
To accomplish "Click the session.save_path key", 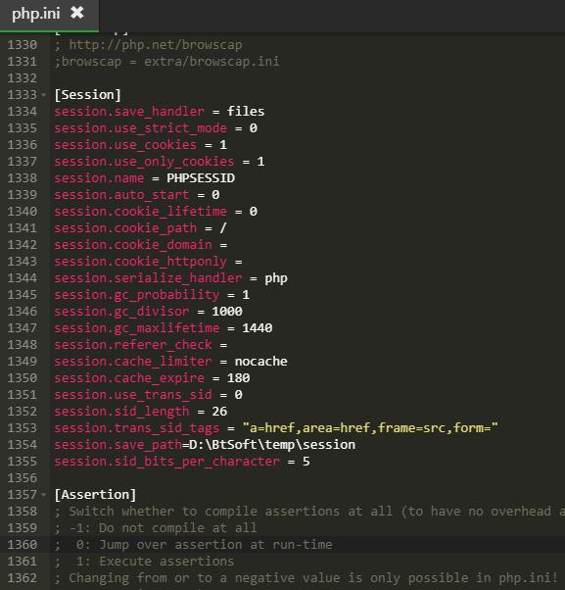I will (118, 445).
